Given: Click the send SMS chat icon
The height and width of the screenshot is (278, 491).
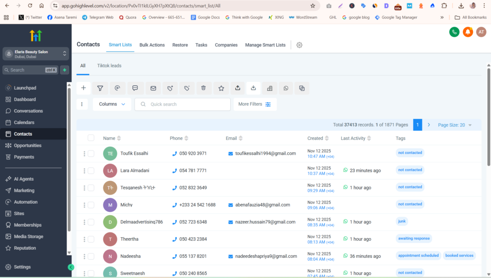Looking at the screenshot, I should [x=135, y=88].
